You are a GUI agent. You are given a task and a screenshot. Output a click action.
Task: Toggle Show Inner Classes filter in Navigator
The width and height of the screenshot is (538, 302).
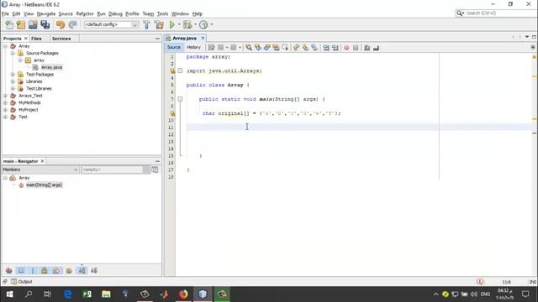(56, 271)
